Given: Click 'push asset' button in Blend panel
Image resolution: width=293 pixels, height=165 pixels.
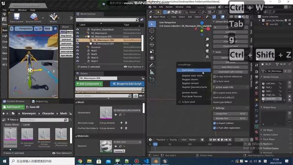Looking at the screenshot, I should (x=66, y=44).
